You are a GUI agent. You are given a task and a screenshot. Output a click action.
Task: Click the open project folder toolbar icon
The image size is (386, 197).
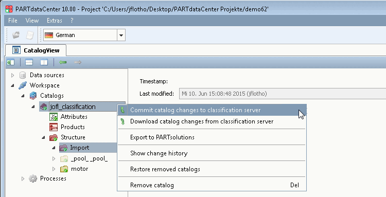point(16,35)
